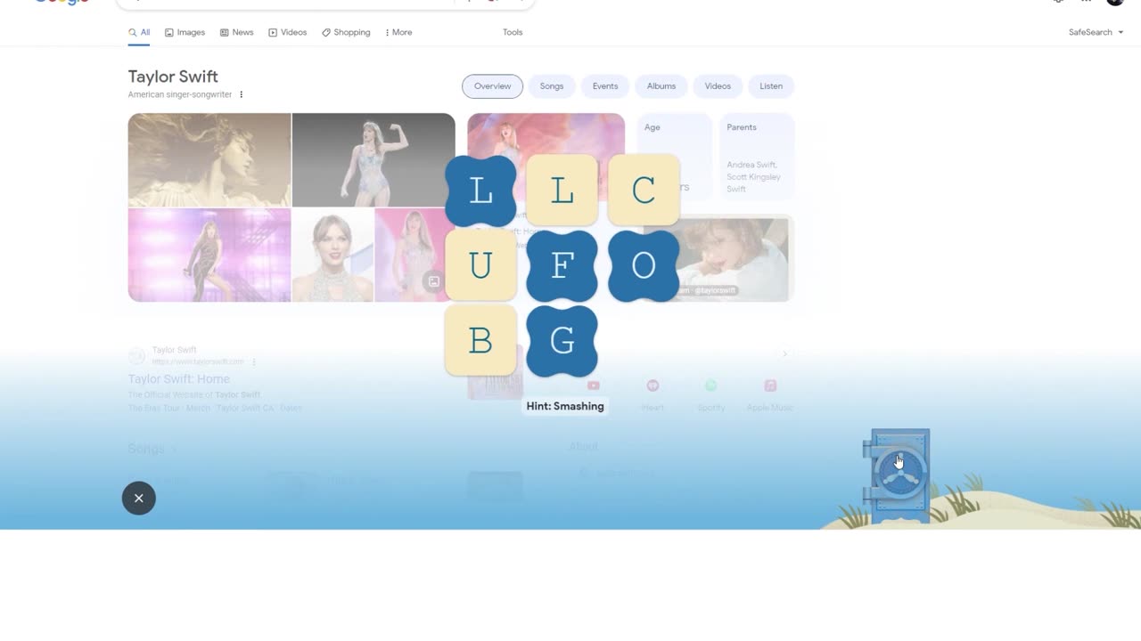Image resolution: width=1141 pixels, height=641 pixels.
Task: Pick the O letter tile
Action: tap(644, 265)
